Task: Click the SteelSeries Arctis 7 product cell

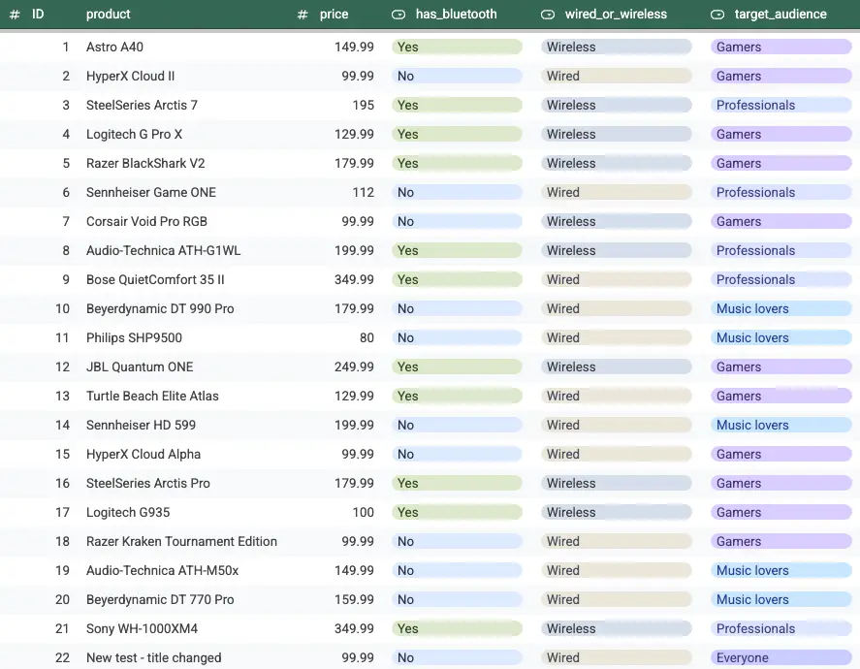Action: click(142, 106)
